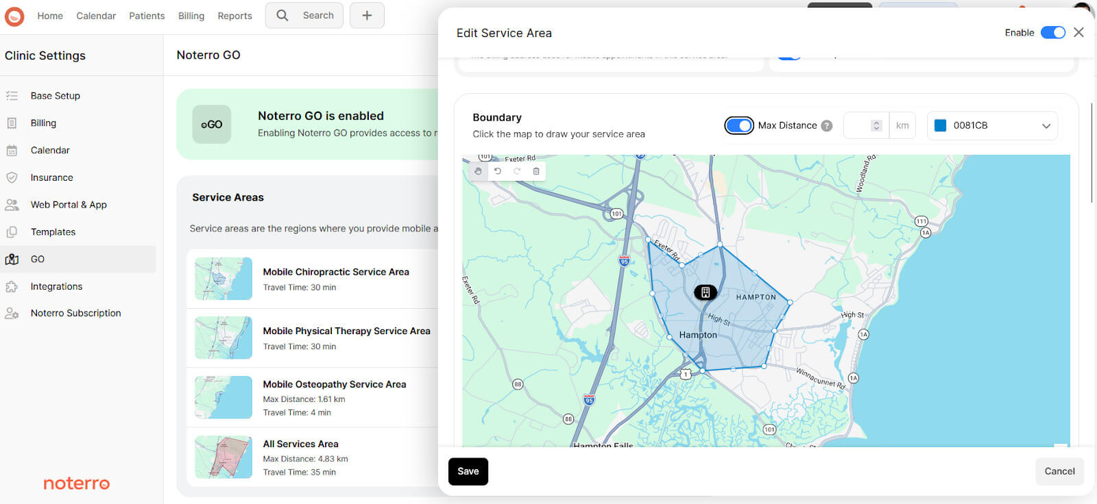Image resolution: width=1097 pixels, height=504 pixels.
Task: Click the Calendar sidebar icon
Action: 12,150
